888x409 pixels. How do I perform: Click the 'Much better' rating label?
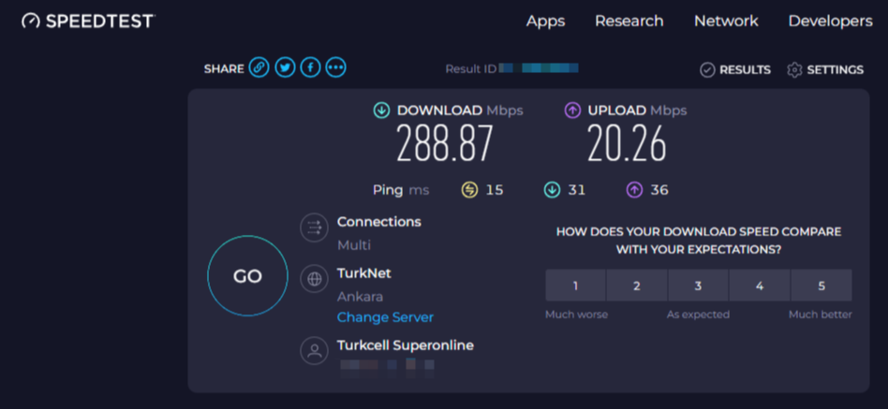coord(820,314)
